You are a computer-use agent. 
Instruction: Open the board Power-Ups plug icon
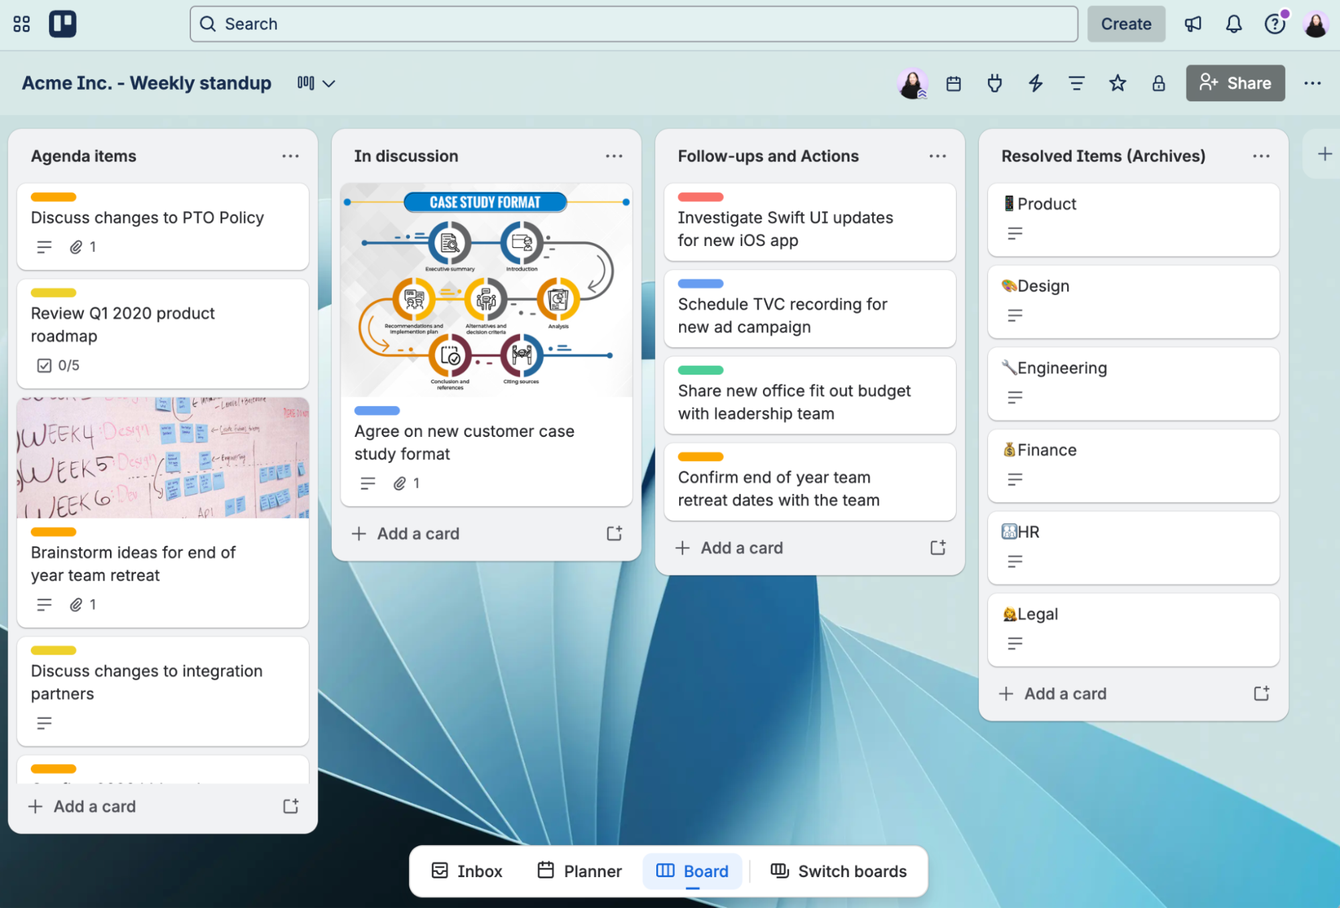coord(995,83)
